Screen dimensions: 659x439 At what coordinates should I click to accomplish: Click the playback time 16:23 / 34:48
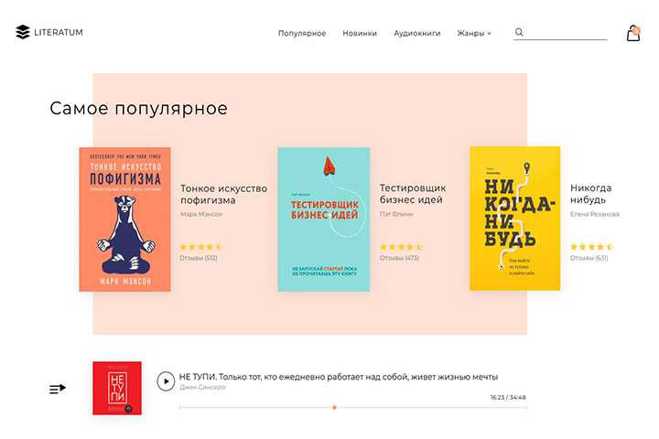coord(508,398)
